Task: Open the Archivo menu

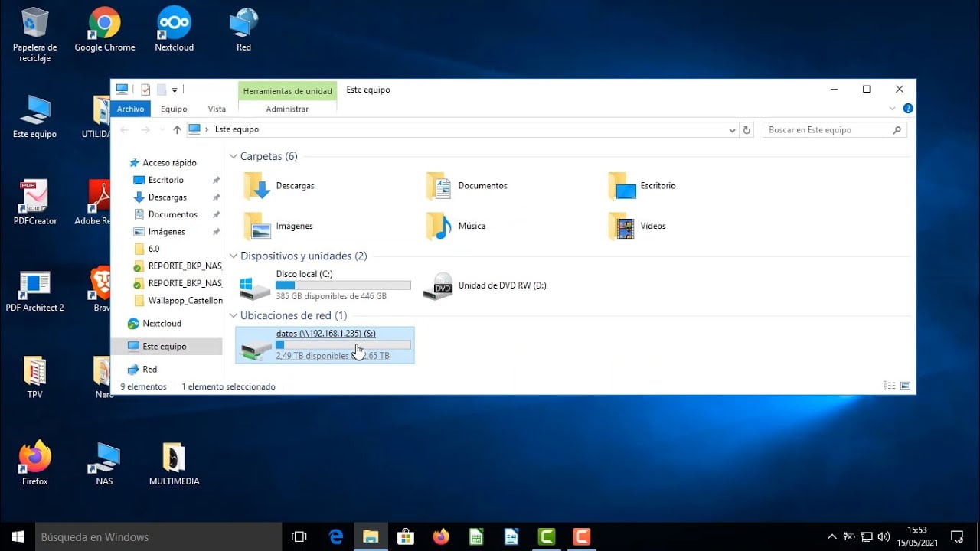Action: 130,109
